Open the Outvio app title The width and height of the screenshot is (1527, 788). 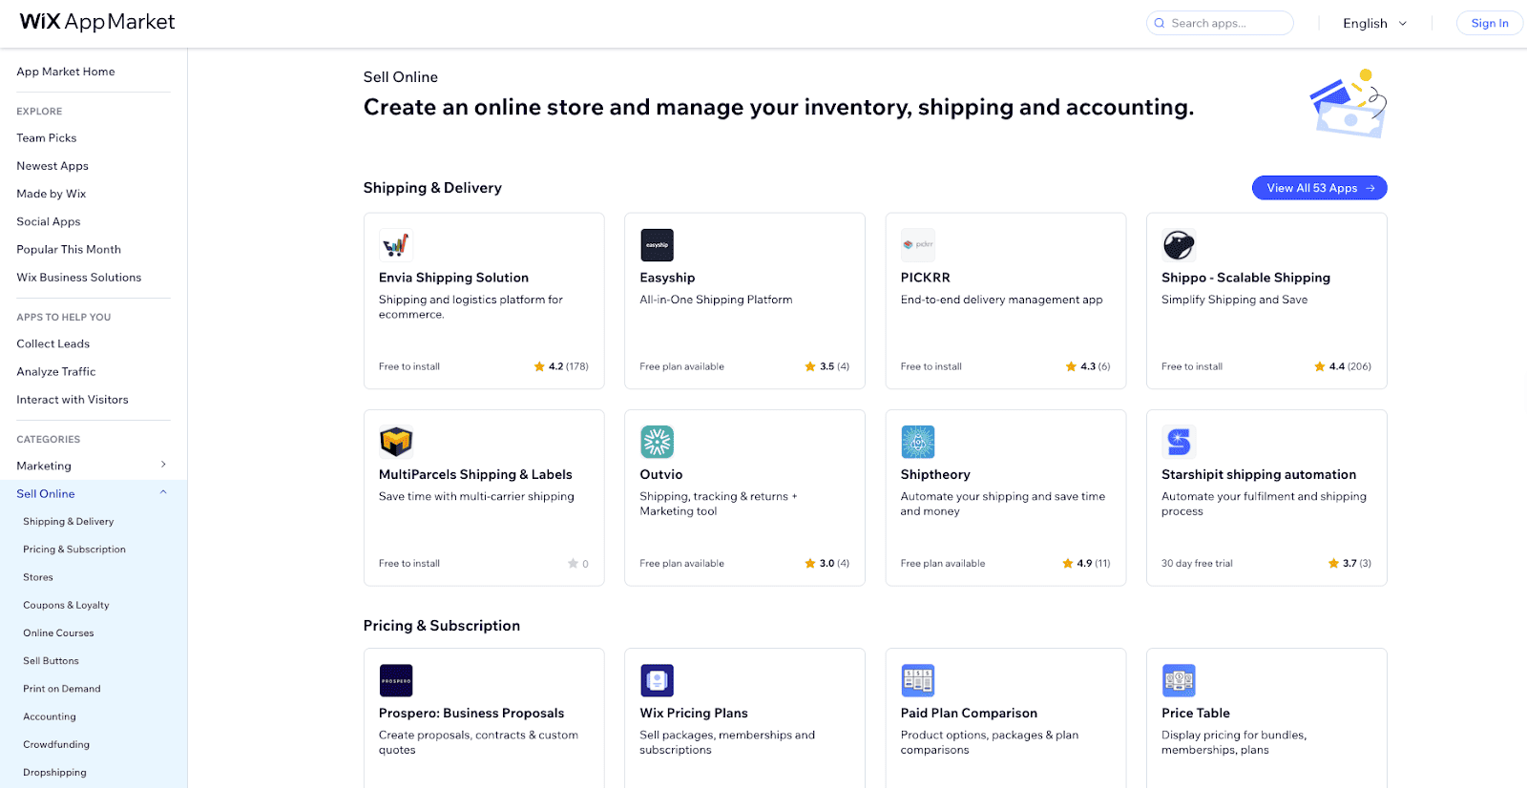tap(661, 474)
